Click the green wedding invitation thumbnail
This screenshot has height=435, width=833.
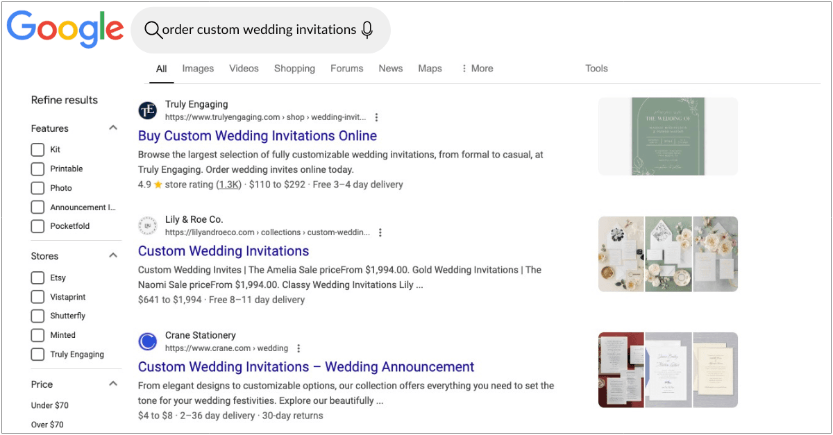[667, 136]
